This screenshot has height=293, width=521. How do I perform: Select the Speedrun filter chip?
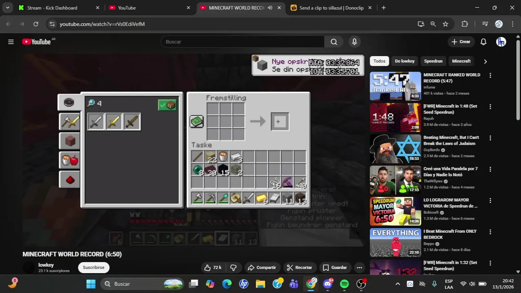tap(433, 61)
